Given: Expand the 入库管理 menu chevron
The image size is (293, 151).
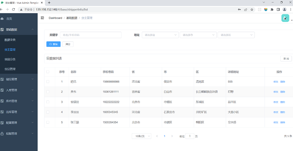Looking at the screenshot, I should [x=33, y=90].
